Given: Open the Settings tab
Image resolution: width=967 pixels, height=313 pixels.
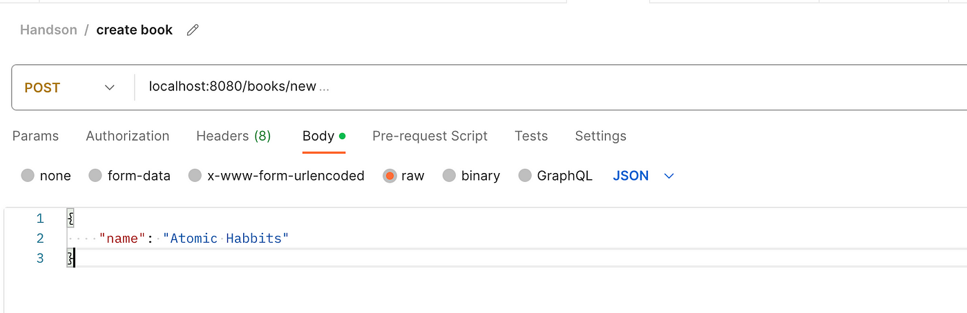Looking at the screenshot, I should [x=600, y=136].
